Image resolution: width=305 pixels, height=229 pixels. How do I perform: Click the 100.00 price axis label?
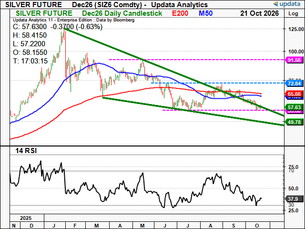pyautogui.click(x=296, y=52)
